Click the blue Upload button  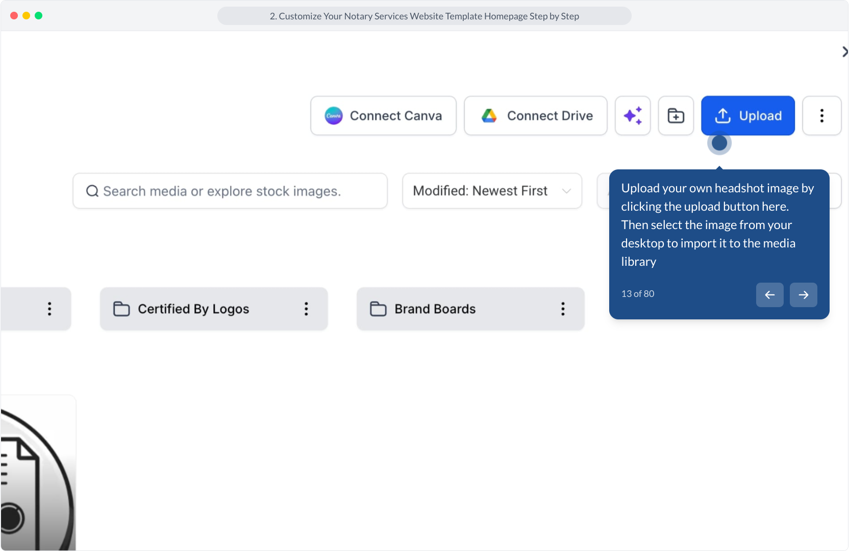click(x=748, y=116)
